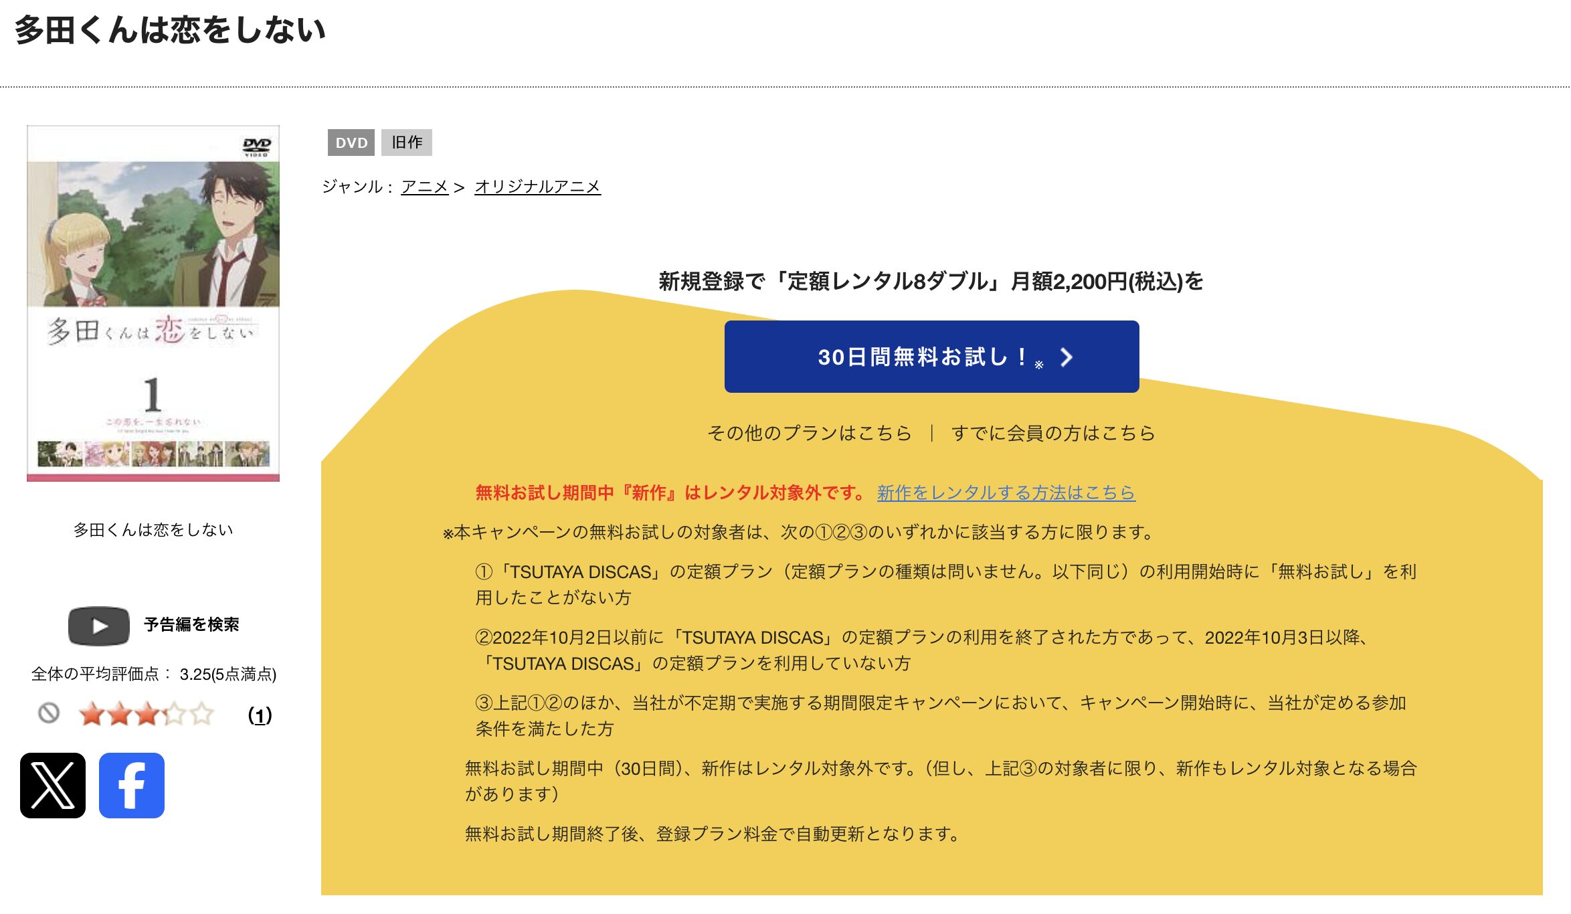Click condition ③ 上記①②のほか paragraph
Image resolution: width=1571 pixels, height=914 pixels.
pyautogui.click(x=941, y=716)
